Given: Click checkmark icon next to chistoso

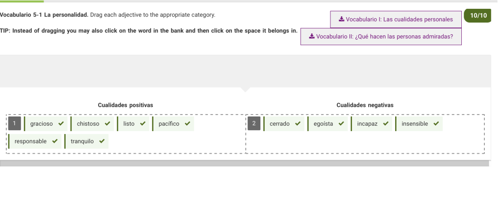Looking at the screenshot, I should (x=107, y=124).
